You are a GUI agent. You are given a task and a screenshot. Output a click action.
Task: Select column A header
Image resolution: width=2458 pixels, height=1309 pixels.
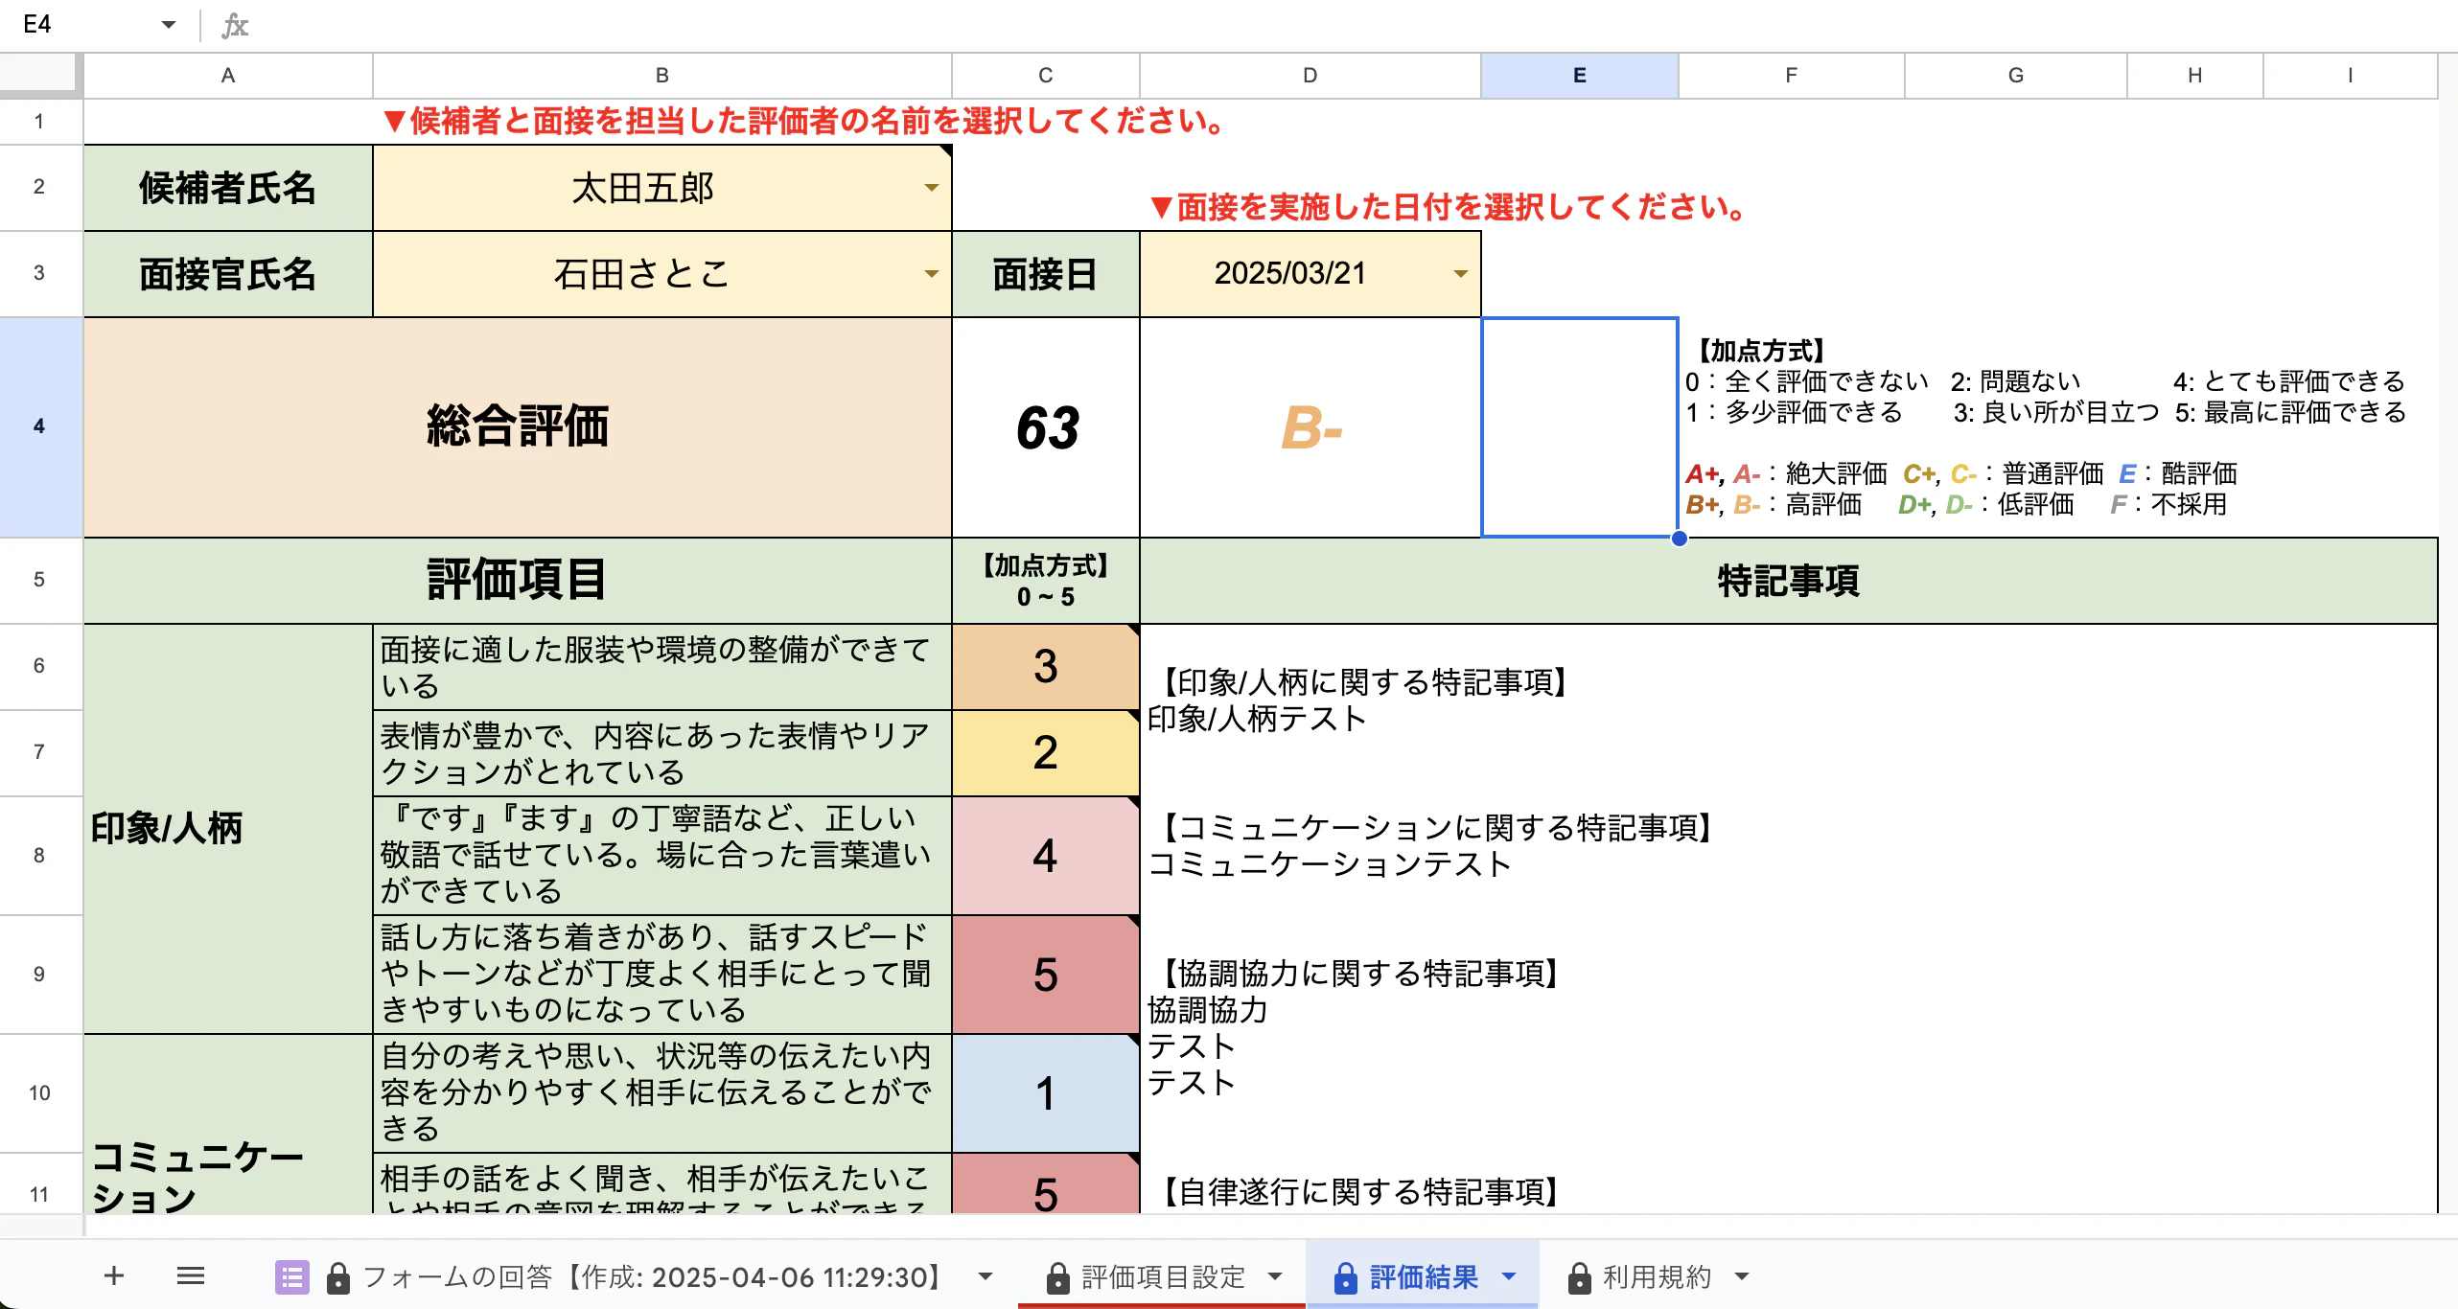click(228, 76)
